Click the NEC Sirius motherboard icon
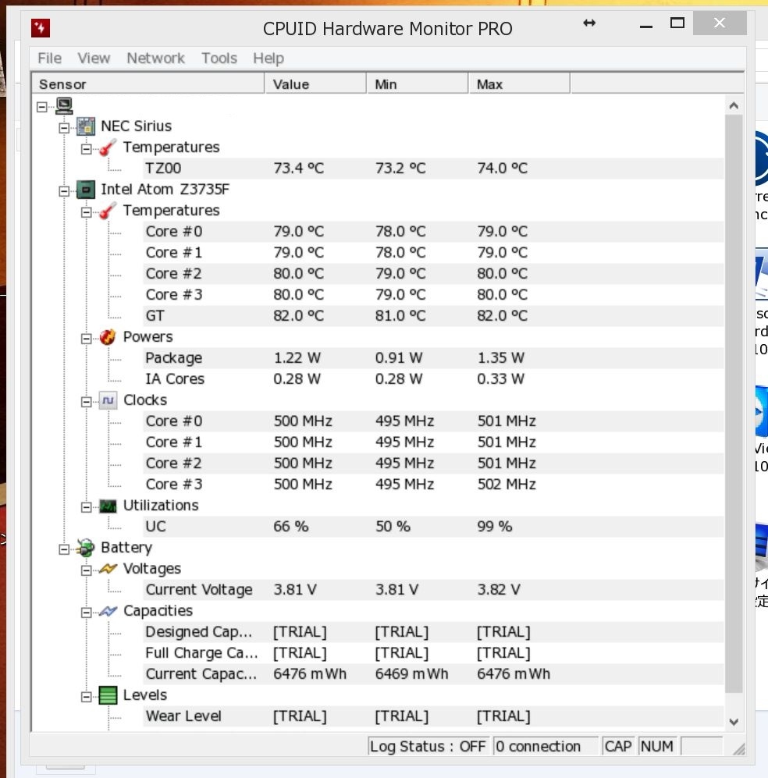Viewport: 768px width, 778px height. (x=86, y=126)
